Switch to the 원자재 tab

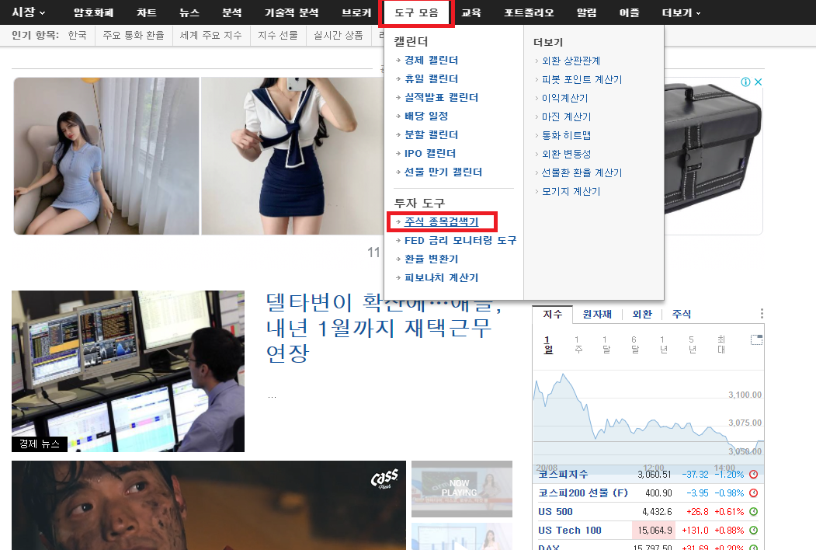[x=597, y=314]
